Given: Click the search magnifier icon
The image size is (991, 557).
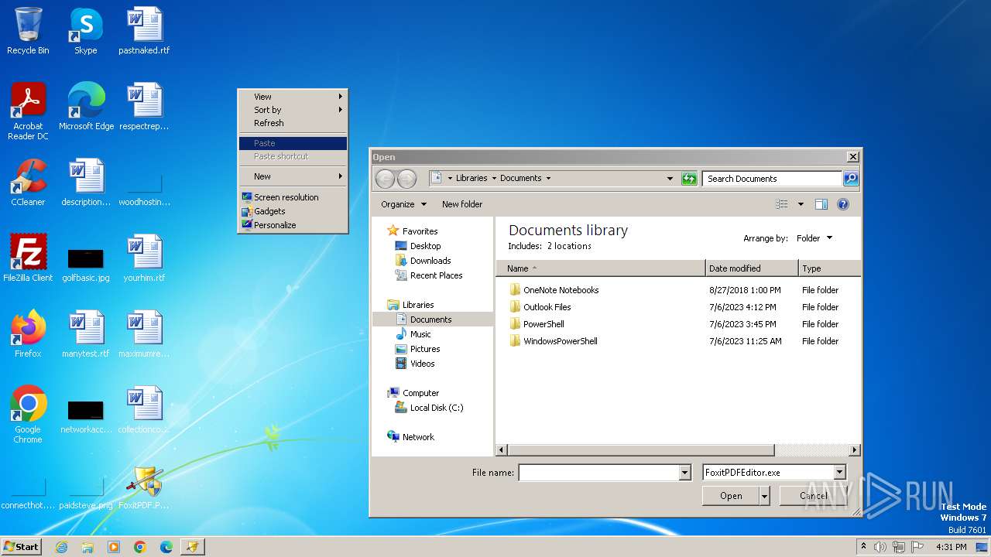Looking at the screenshot, I should (x=850, y=179).
